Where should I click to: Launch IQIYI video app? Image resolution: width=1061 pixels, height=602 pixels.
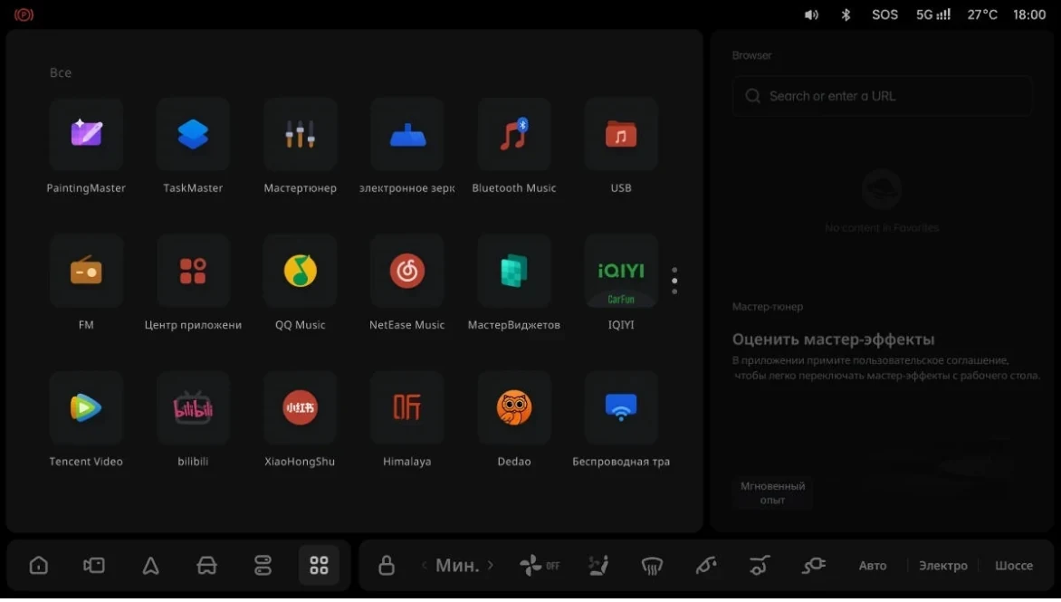620,271
